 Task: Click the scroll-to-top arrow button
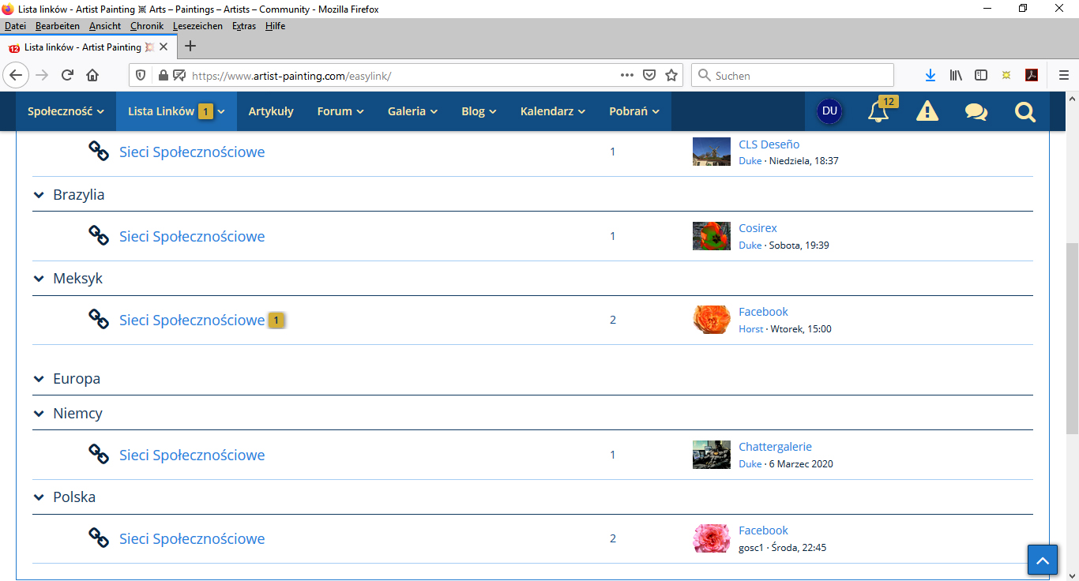click(x=1042, y=560)
